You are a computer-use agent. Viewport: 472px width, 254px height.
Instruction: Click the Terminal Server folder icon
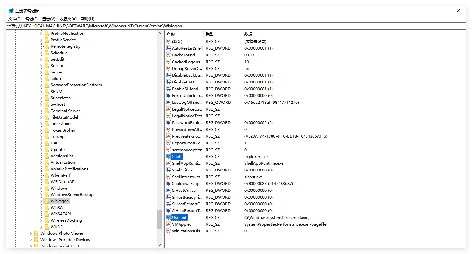46,111
